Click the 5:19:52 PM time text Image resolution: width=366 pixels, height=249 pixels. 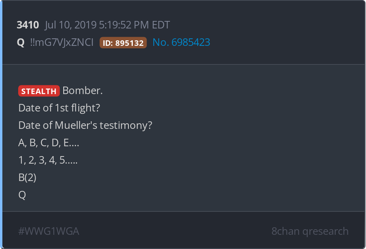pyautogui.click(x=124, y=25)
